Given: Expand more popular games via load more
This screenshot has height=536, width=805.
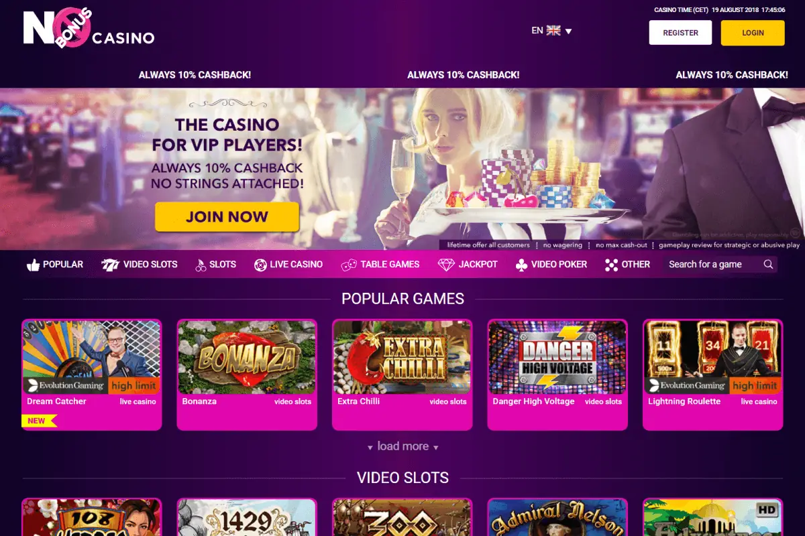Looking at the screenshot, I should click(402, 446).
